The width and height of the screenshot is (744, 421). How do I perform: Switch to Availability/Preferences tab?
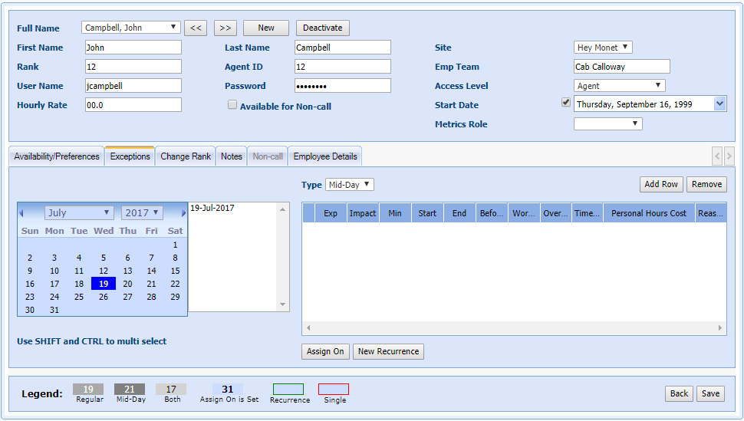[x=57, y=156]
